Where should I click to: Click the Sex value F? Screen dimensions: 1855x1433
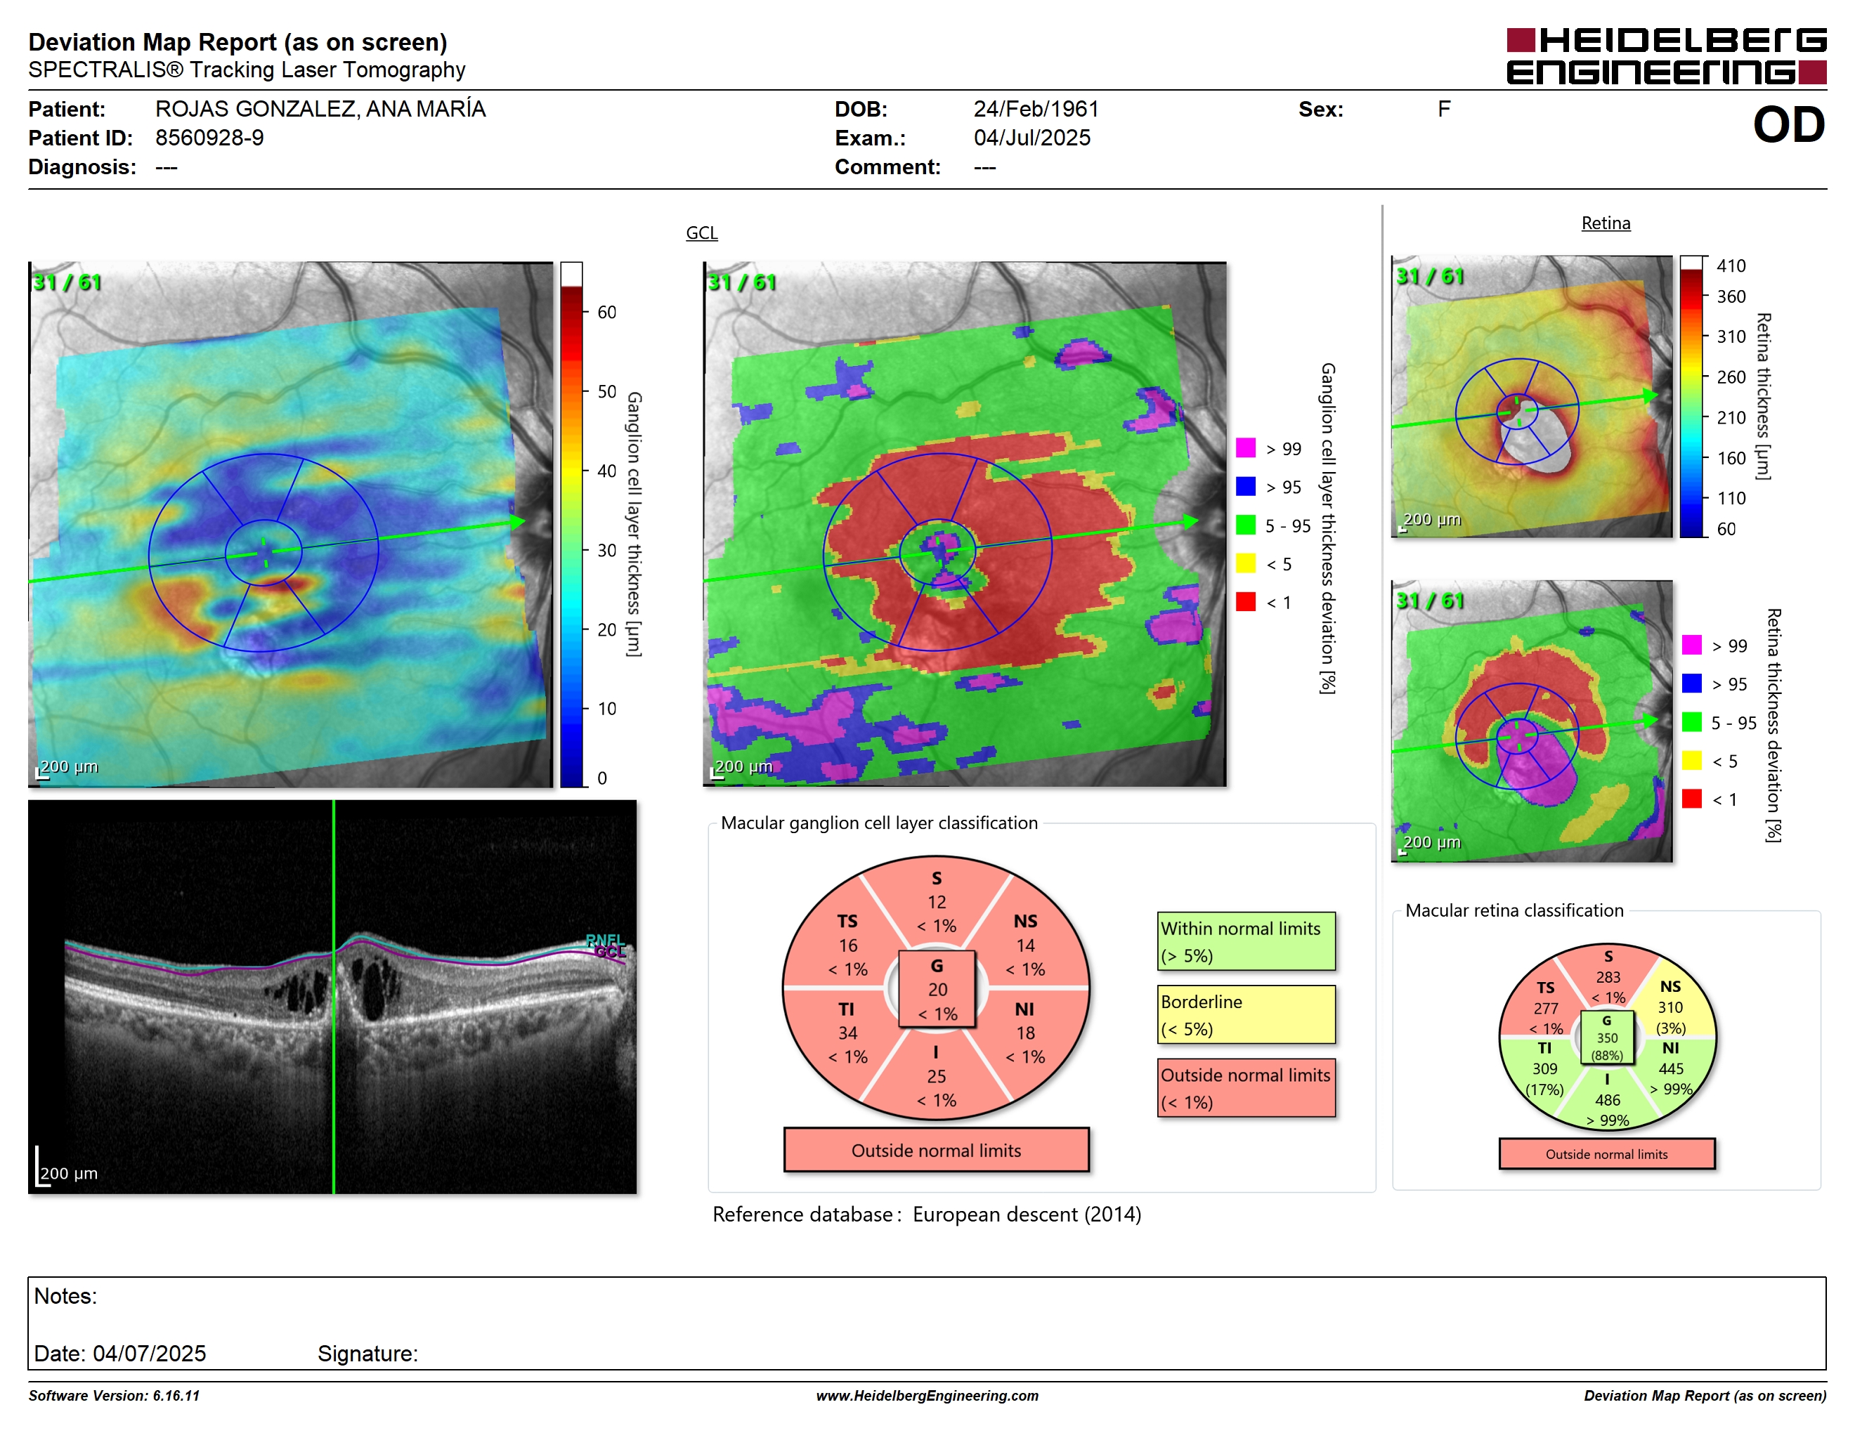1443,109
